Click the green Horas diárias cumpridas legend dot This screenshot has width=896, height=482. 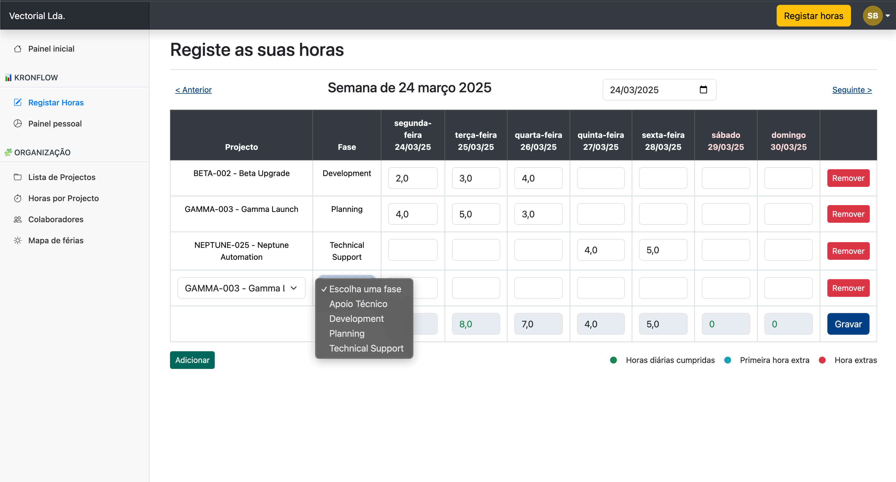tap(613, 360)
